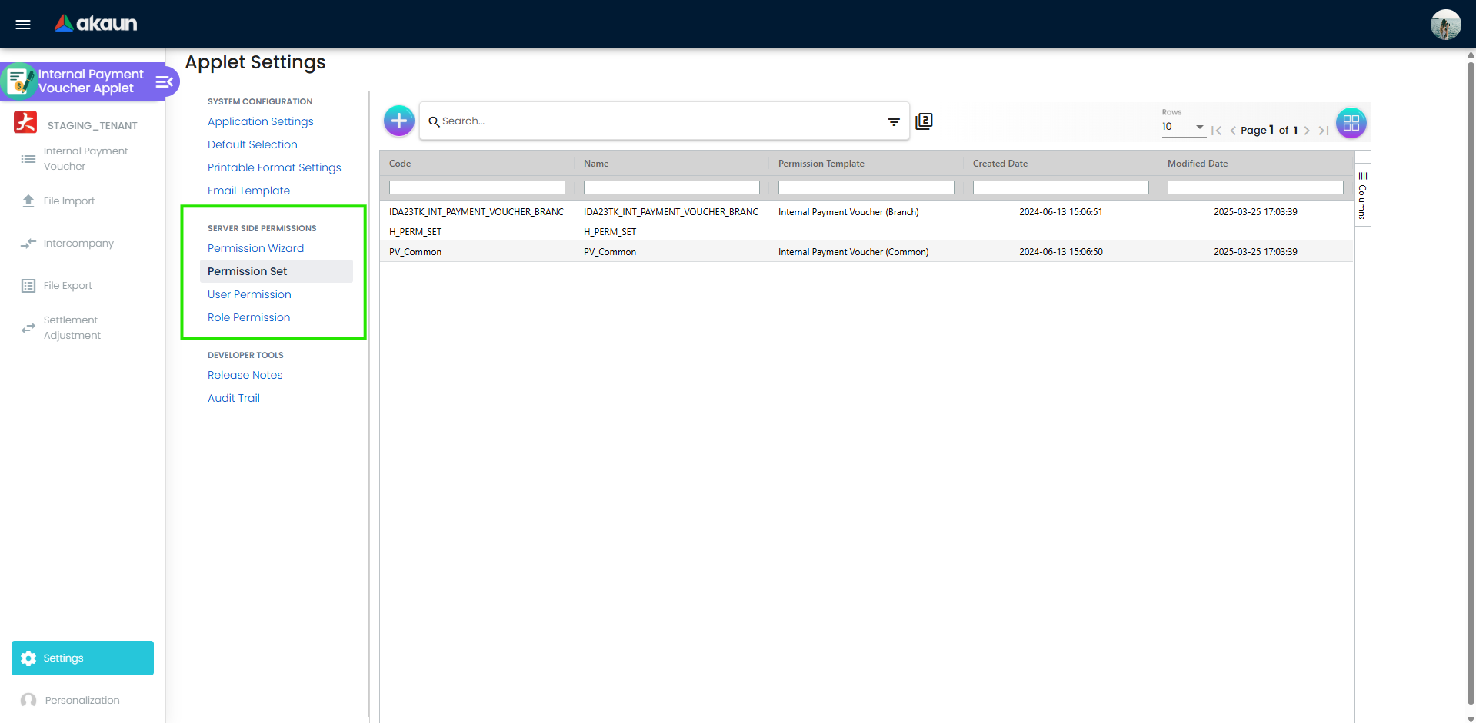1476x723 pixels.
Task: Click the Audit Trail link
Action: click(233, 398)
